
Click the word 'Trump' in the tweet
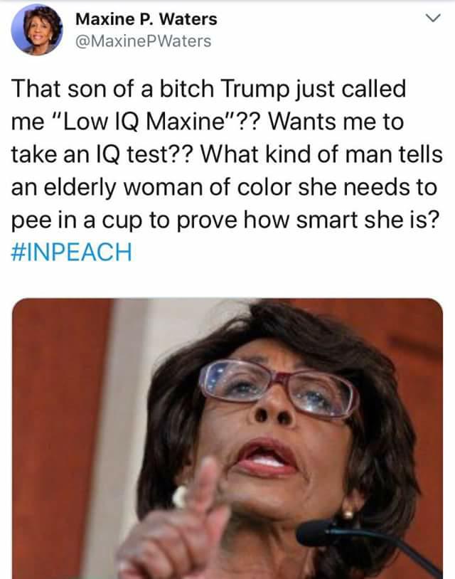255,90
